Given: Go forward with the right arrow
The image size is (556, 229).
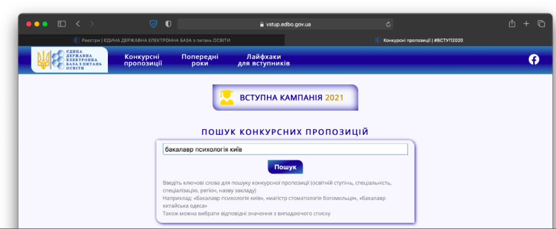Looking at the screenshot, I should click(92, 24).
